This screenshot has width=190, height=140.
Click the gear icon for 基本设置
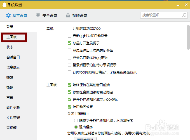coord(8,15)
